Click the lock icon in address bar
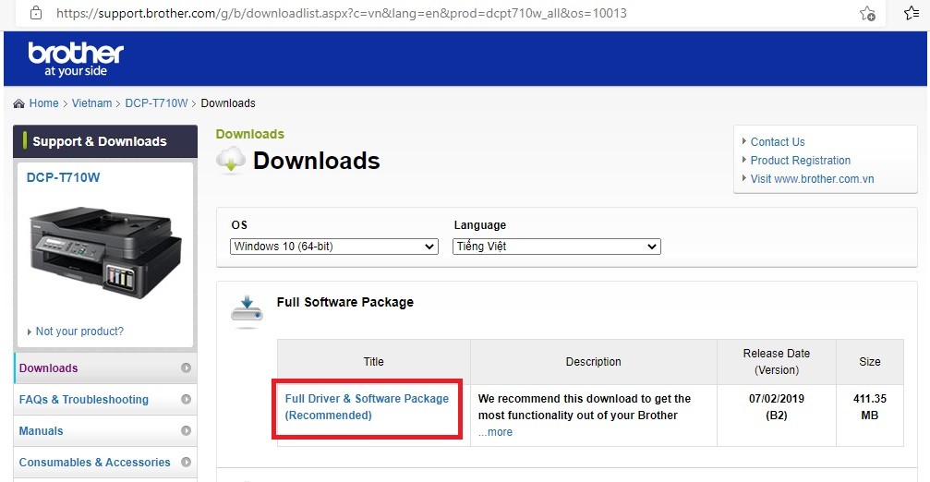Screen dimensions: 930x482 [x=36, y=12]
